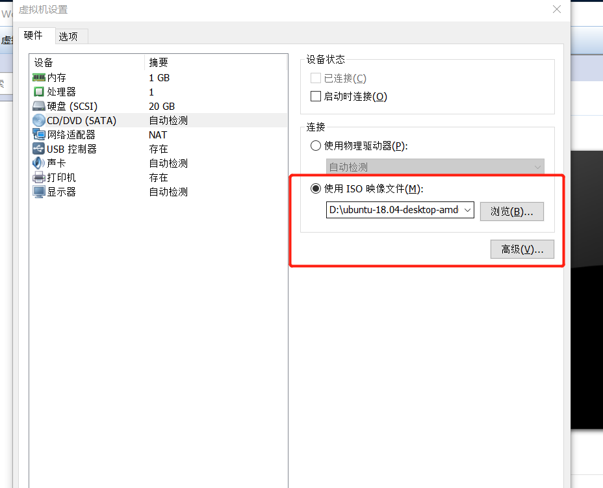Select the 打印机 row label

point(62,177)
